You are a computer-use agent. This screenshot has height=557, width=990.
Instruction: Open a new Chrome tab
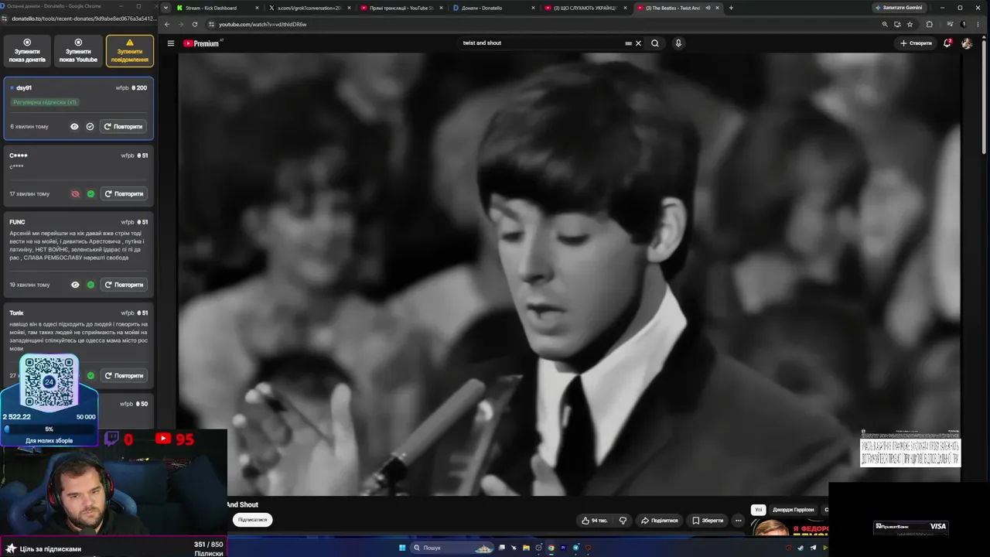(x=731, y=8)
